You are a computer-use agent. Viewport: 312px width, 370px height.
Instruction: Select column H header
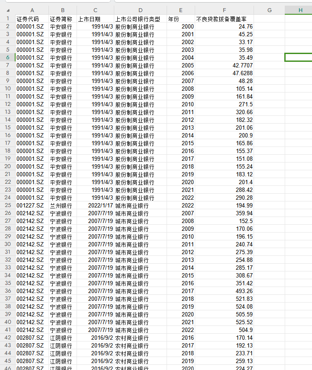coord(298,10)
